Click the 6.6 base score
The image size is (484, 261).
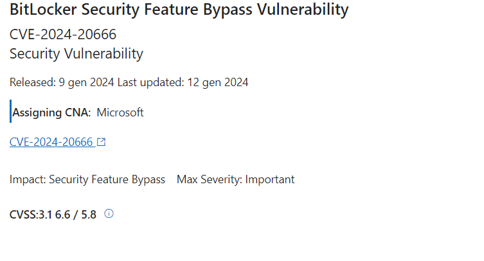point(62,214)
